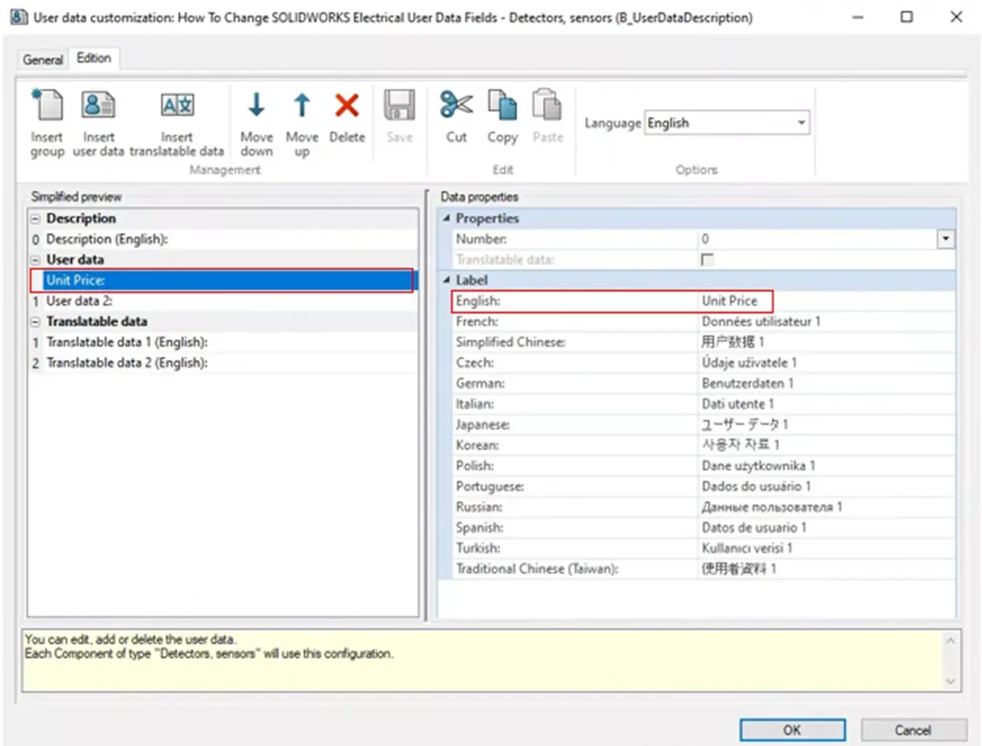Screen dimensions: 982x746
Task: Edit the Turkish label Kullanıcı verisi 1
Action: (x=825, y=548)
